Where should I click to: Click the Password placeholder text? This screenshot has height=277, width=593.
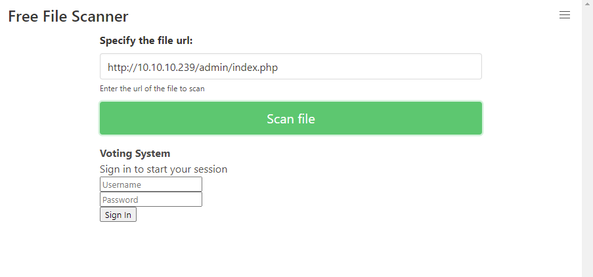tap(121, 200)
